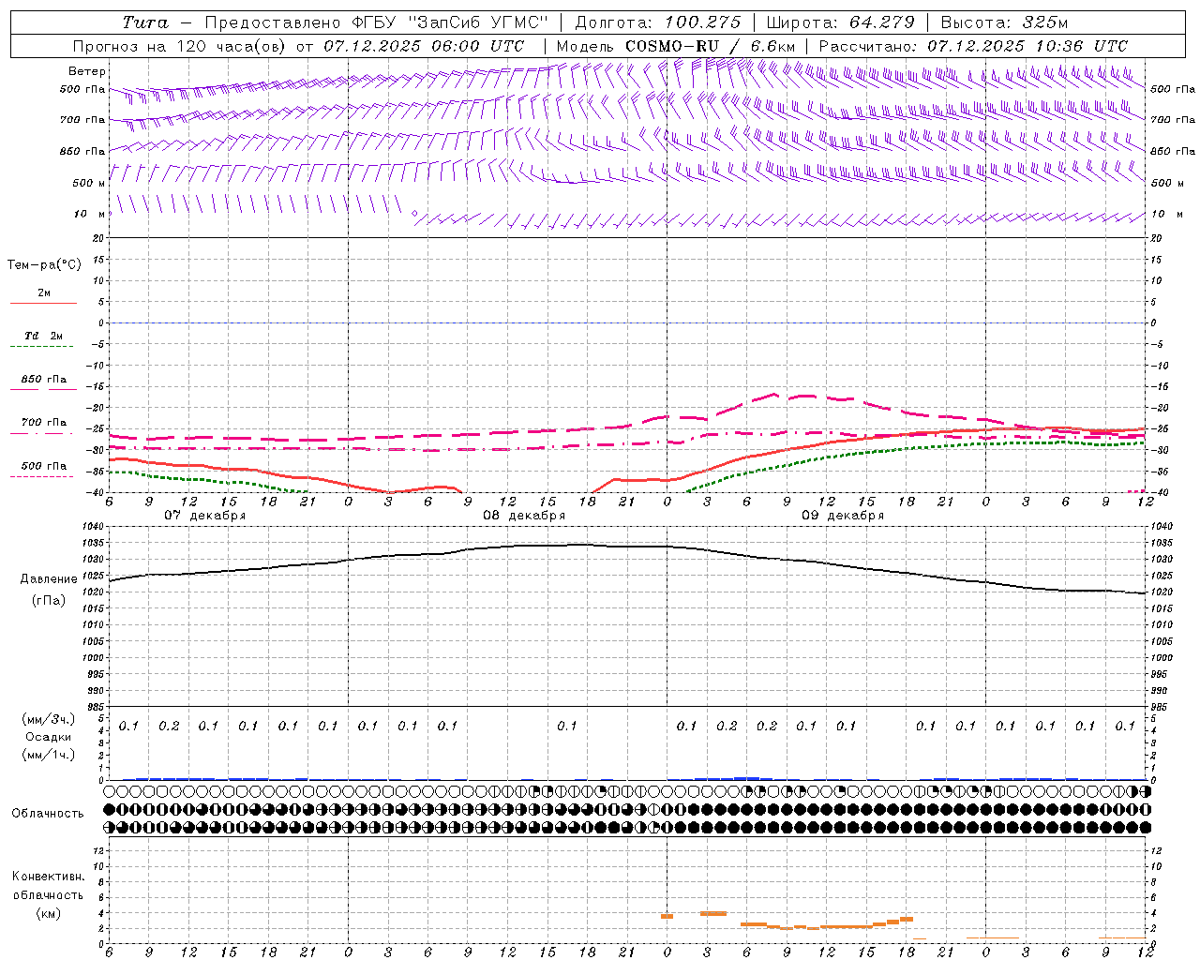Click the elevation text "Высота: 325м"
1200x960 pixels.
point(1004,22)
